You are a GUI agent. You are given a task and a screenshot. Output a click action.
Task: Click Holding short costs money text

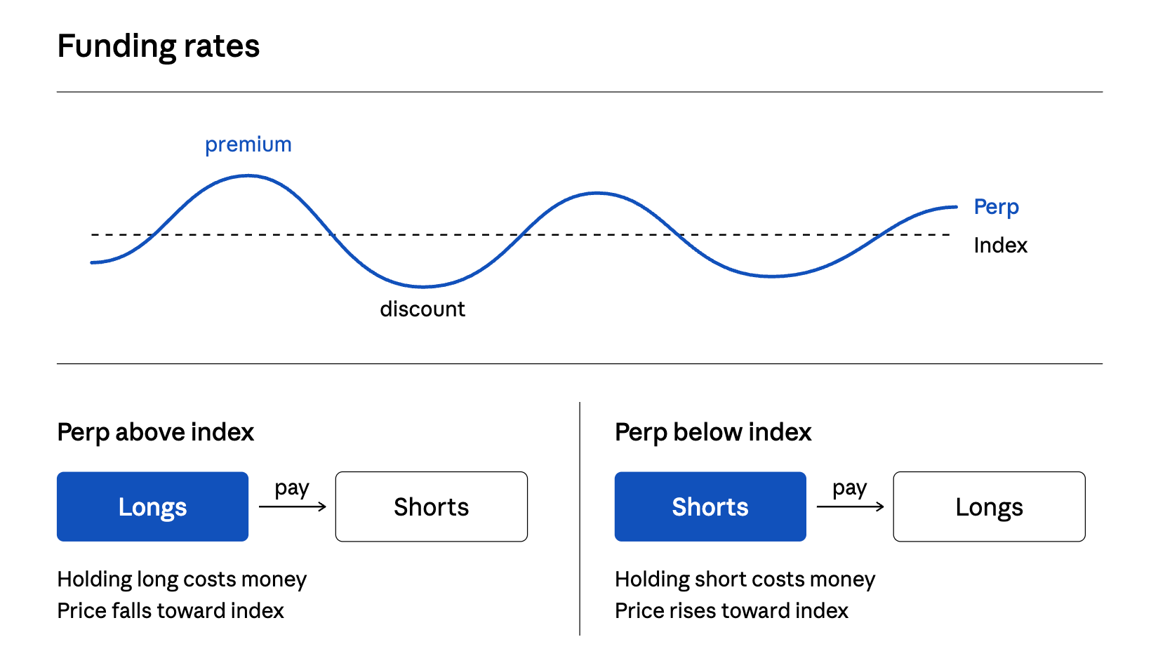[x=745, y=579]
